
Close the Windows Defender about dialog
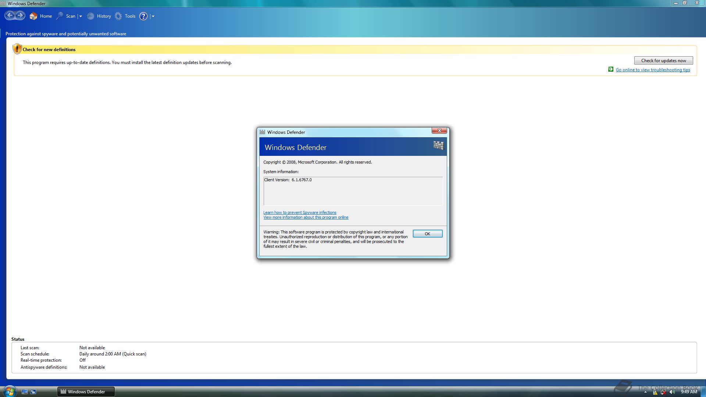[x=439, y=130]
